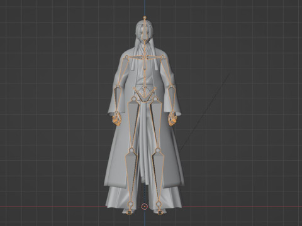Select the upper arm bone on the screen-right side
Screen dimensions: 302x226
coord(166,72)
